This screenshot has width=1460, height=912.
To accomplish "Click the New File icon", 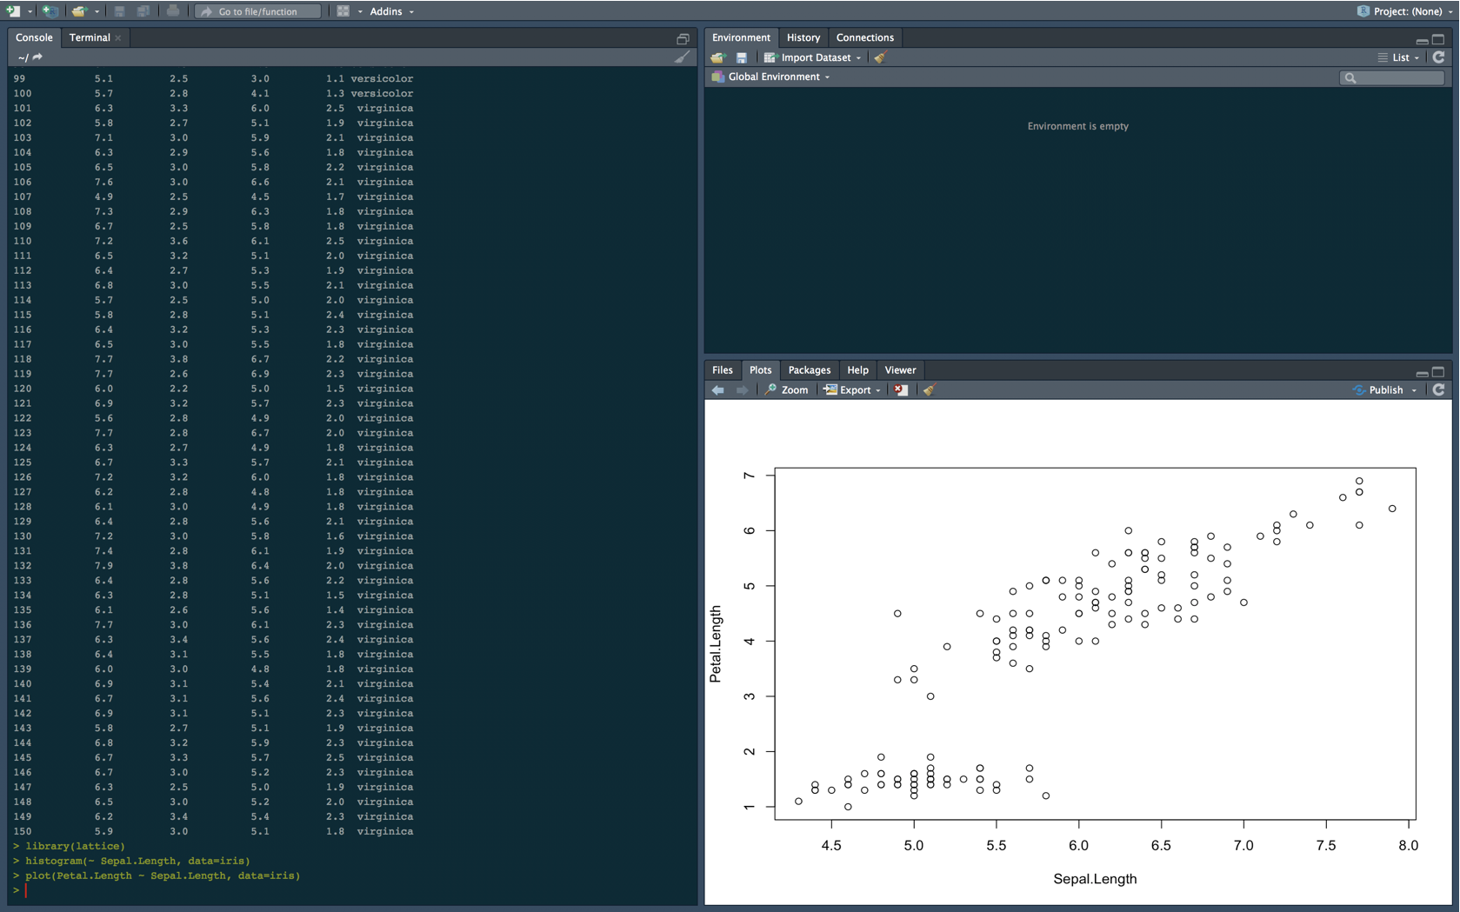I will 14,11.
